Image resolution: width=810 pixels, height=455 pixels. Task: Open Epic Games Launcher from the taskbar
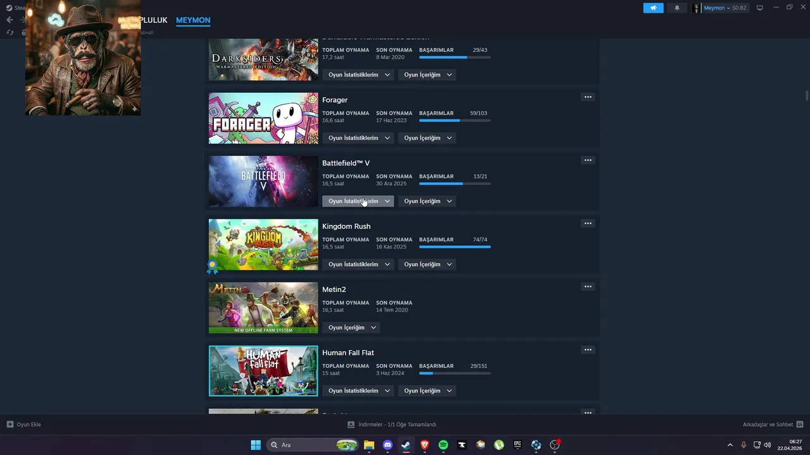518,445
